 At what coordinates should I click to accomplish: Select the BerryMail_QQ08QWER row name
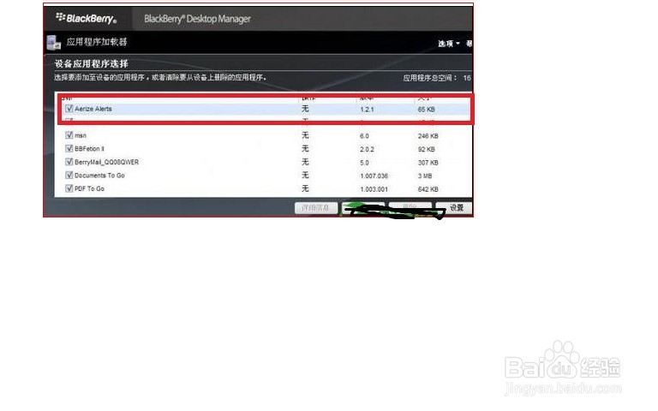tap(106, 162)
